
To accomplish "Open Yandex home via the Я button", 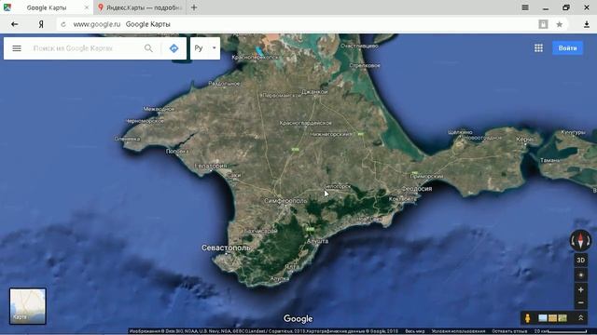I will coord(41,24).
